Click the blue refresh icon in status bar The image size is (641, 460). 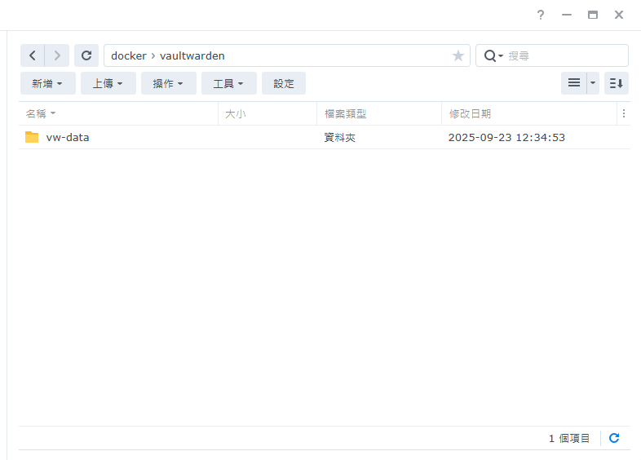pos(614,438)
